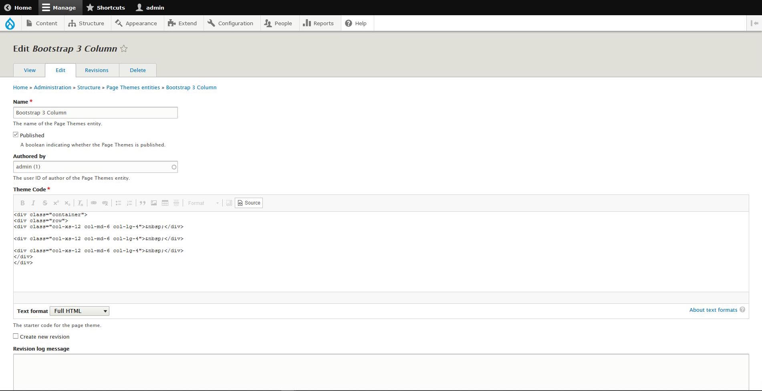Select the Edit tab

60,70
